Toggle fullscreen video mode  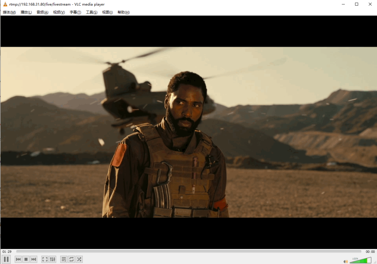point(45,259)
